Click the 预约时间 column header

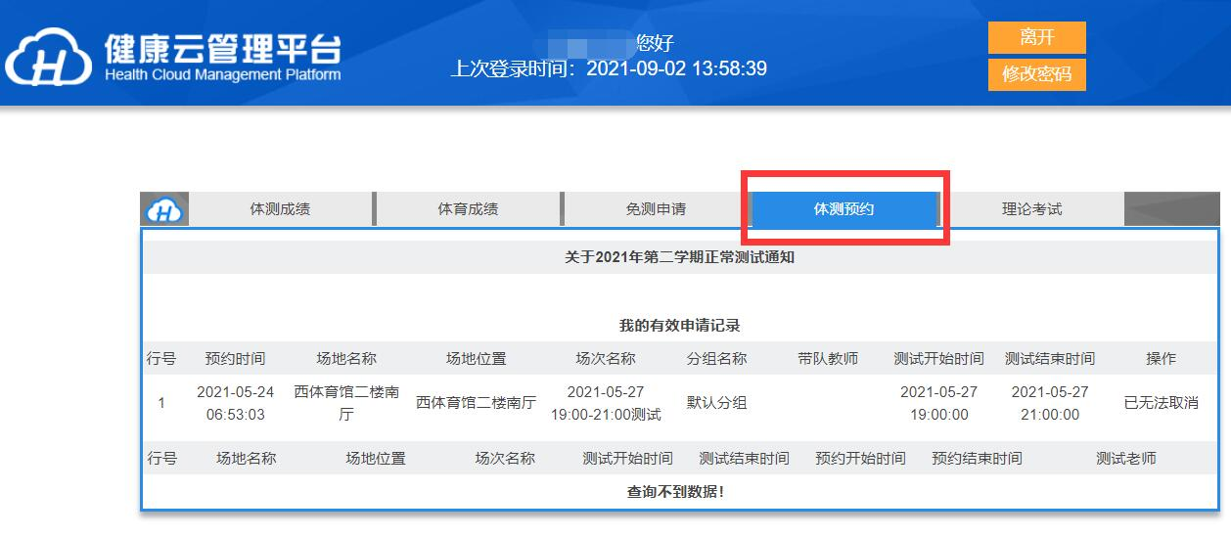point(235,359)
